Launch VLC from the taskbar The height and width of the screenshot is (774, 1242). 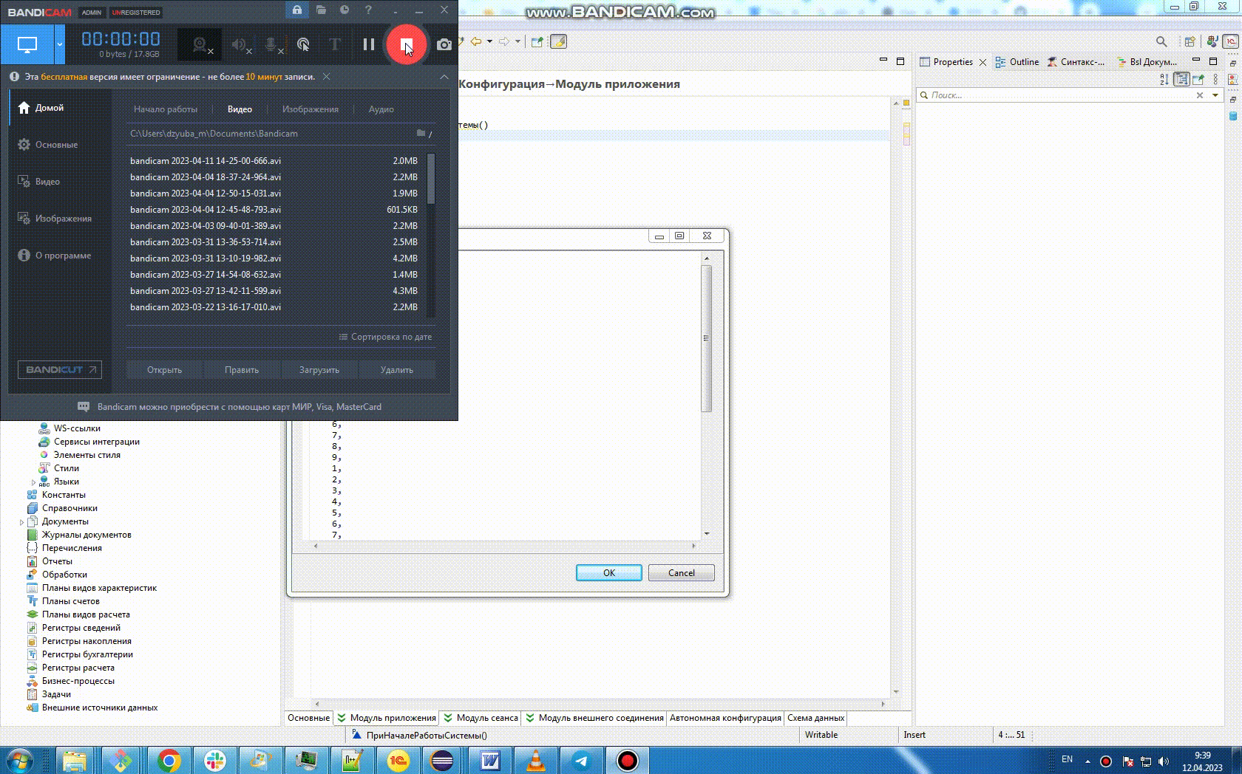tap(535, 761)
